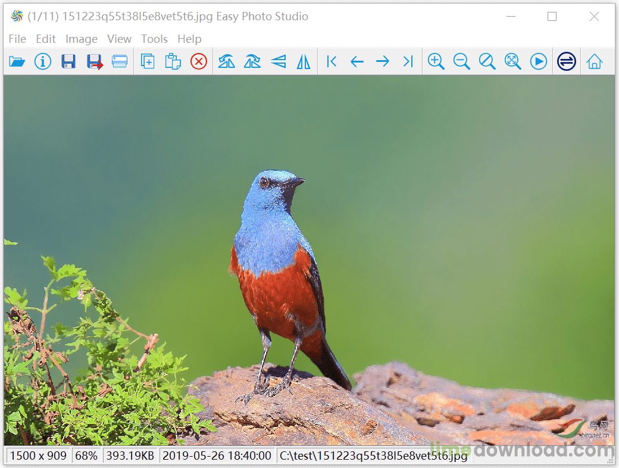The width and height of the screenshot is (619, 468).
Task: Rotate the image clockwise
Action: click(x=252, y=61)
